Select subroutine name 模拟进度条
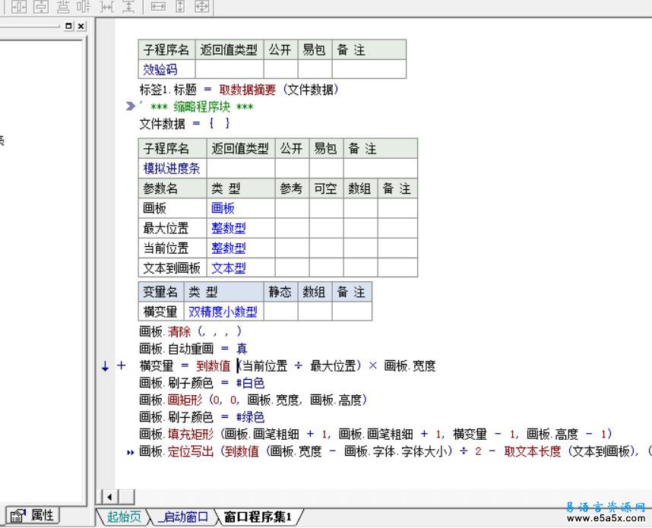The image size is (652, 528). coord(172,169)
